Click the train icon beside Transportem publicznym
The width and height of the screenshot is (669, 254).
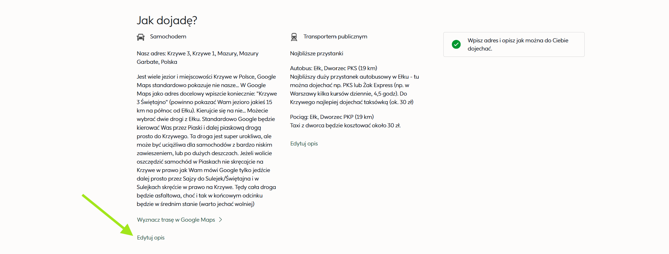coord(294,37)
